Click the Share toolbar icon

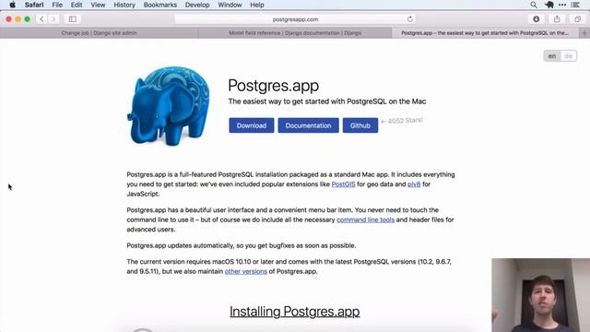(557, 18)
